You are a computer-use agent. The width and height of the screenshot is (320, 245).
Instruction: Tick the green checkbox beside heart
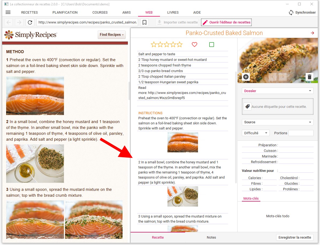tap(211, 45)
